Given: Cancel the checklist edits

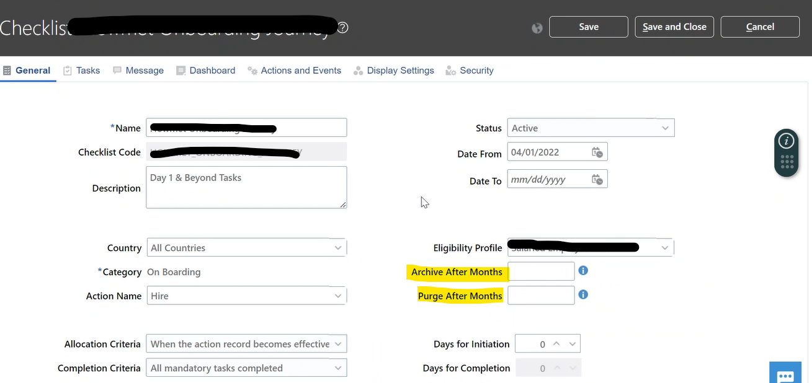Looking at the screenshot, I should click(759, 27).
